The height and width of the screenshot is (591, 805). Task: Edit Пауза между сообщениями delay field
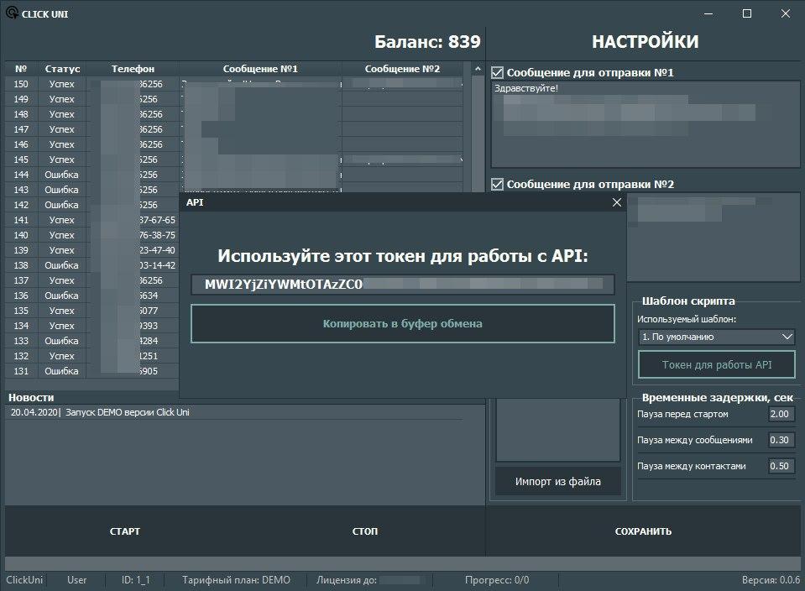[781, 440]
